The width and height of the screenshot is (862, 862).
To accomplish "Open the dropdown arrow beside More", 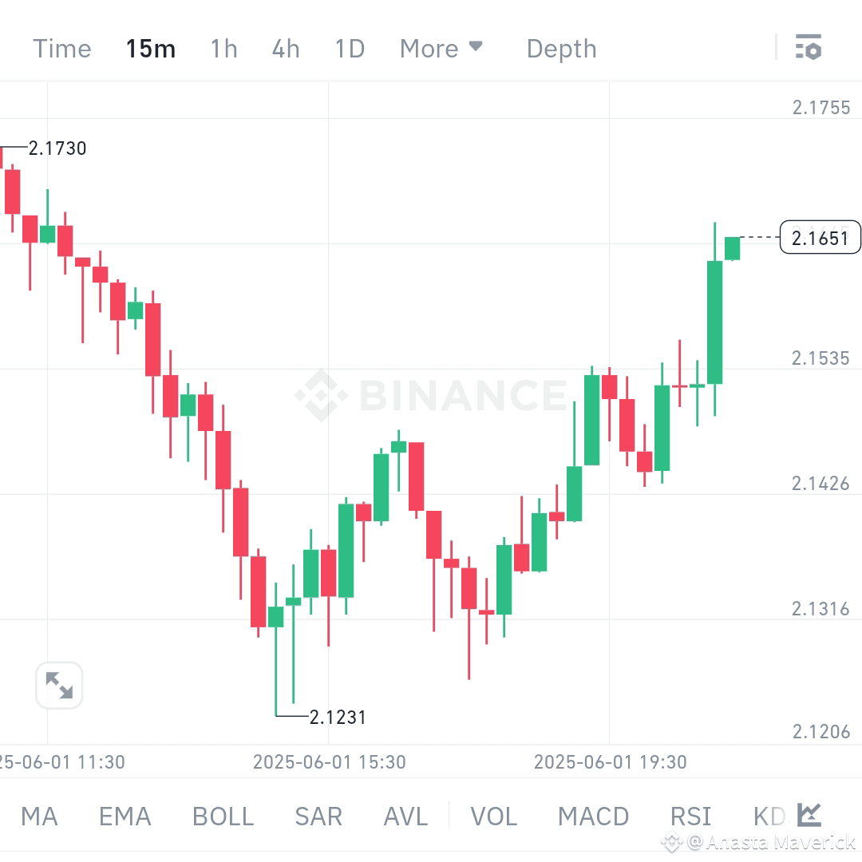I will point(476,48).
